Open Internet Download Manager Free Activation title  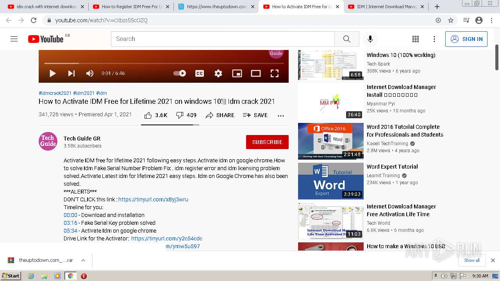[x=402, y=210]
